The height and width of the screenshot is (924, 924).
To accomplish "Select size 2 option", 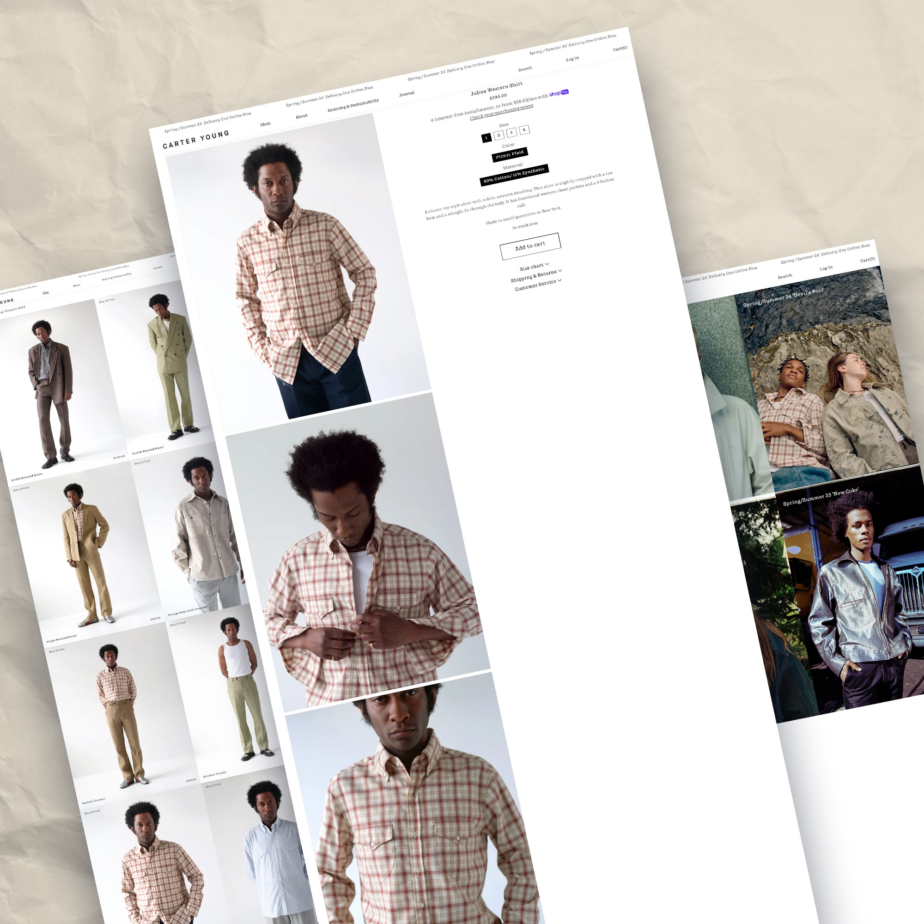I will click(x=498, y=135).
